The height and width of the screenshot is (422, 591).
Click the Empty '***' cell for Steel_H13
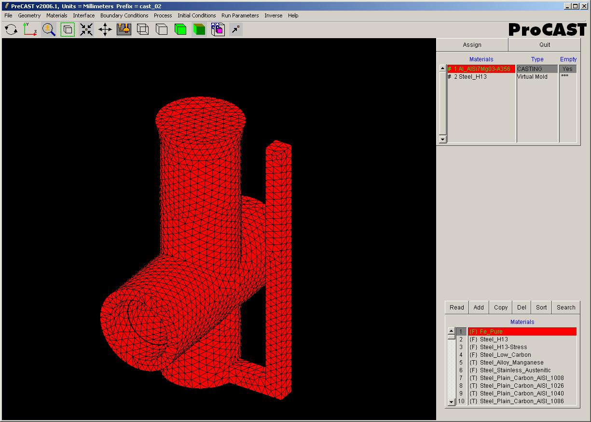[567, 77]
